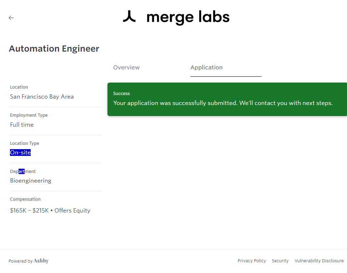Click the $165K – $215K compensation text
Viewport: 347px width, 273px height.
coord(29,211)
